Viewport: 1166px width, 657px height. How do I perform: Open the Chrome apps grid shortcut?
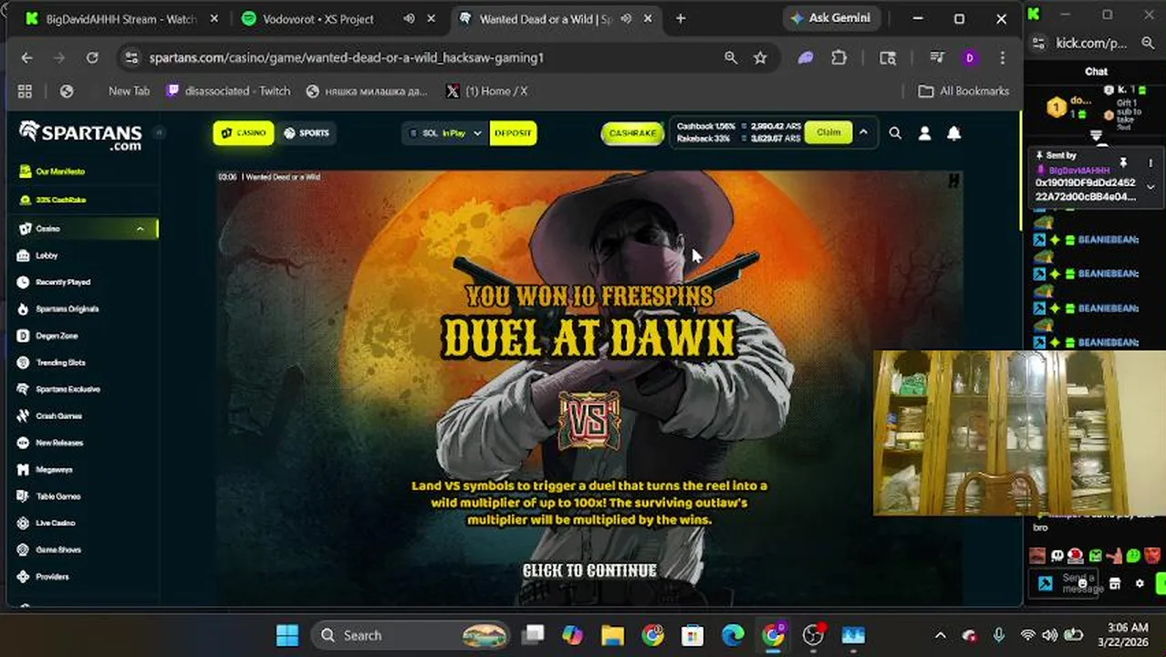pyautogui.click(x=25, y=91)
